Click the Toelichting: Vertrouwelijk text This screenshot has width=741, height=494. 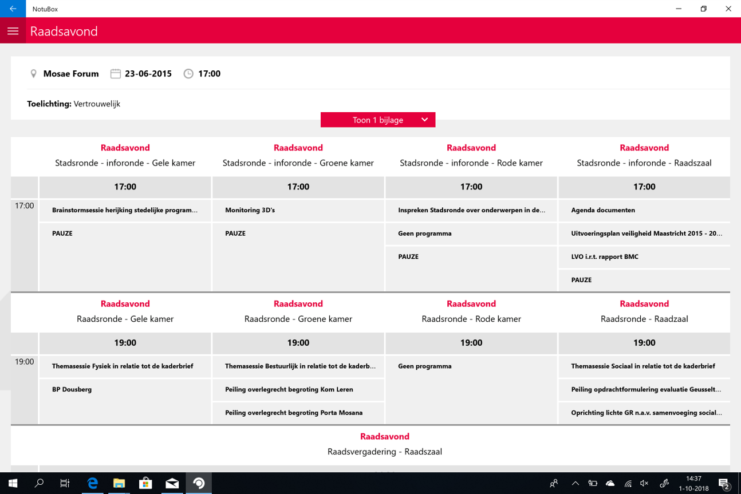[x=73, y=104]
